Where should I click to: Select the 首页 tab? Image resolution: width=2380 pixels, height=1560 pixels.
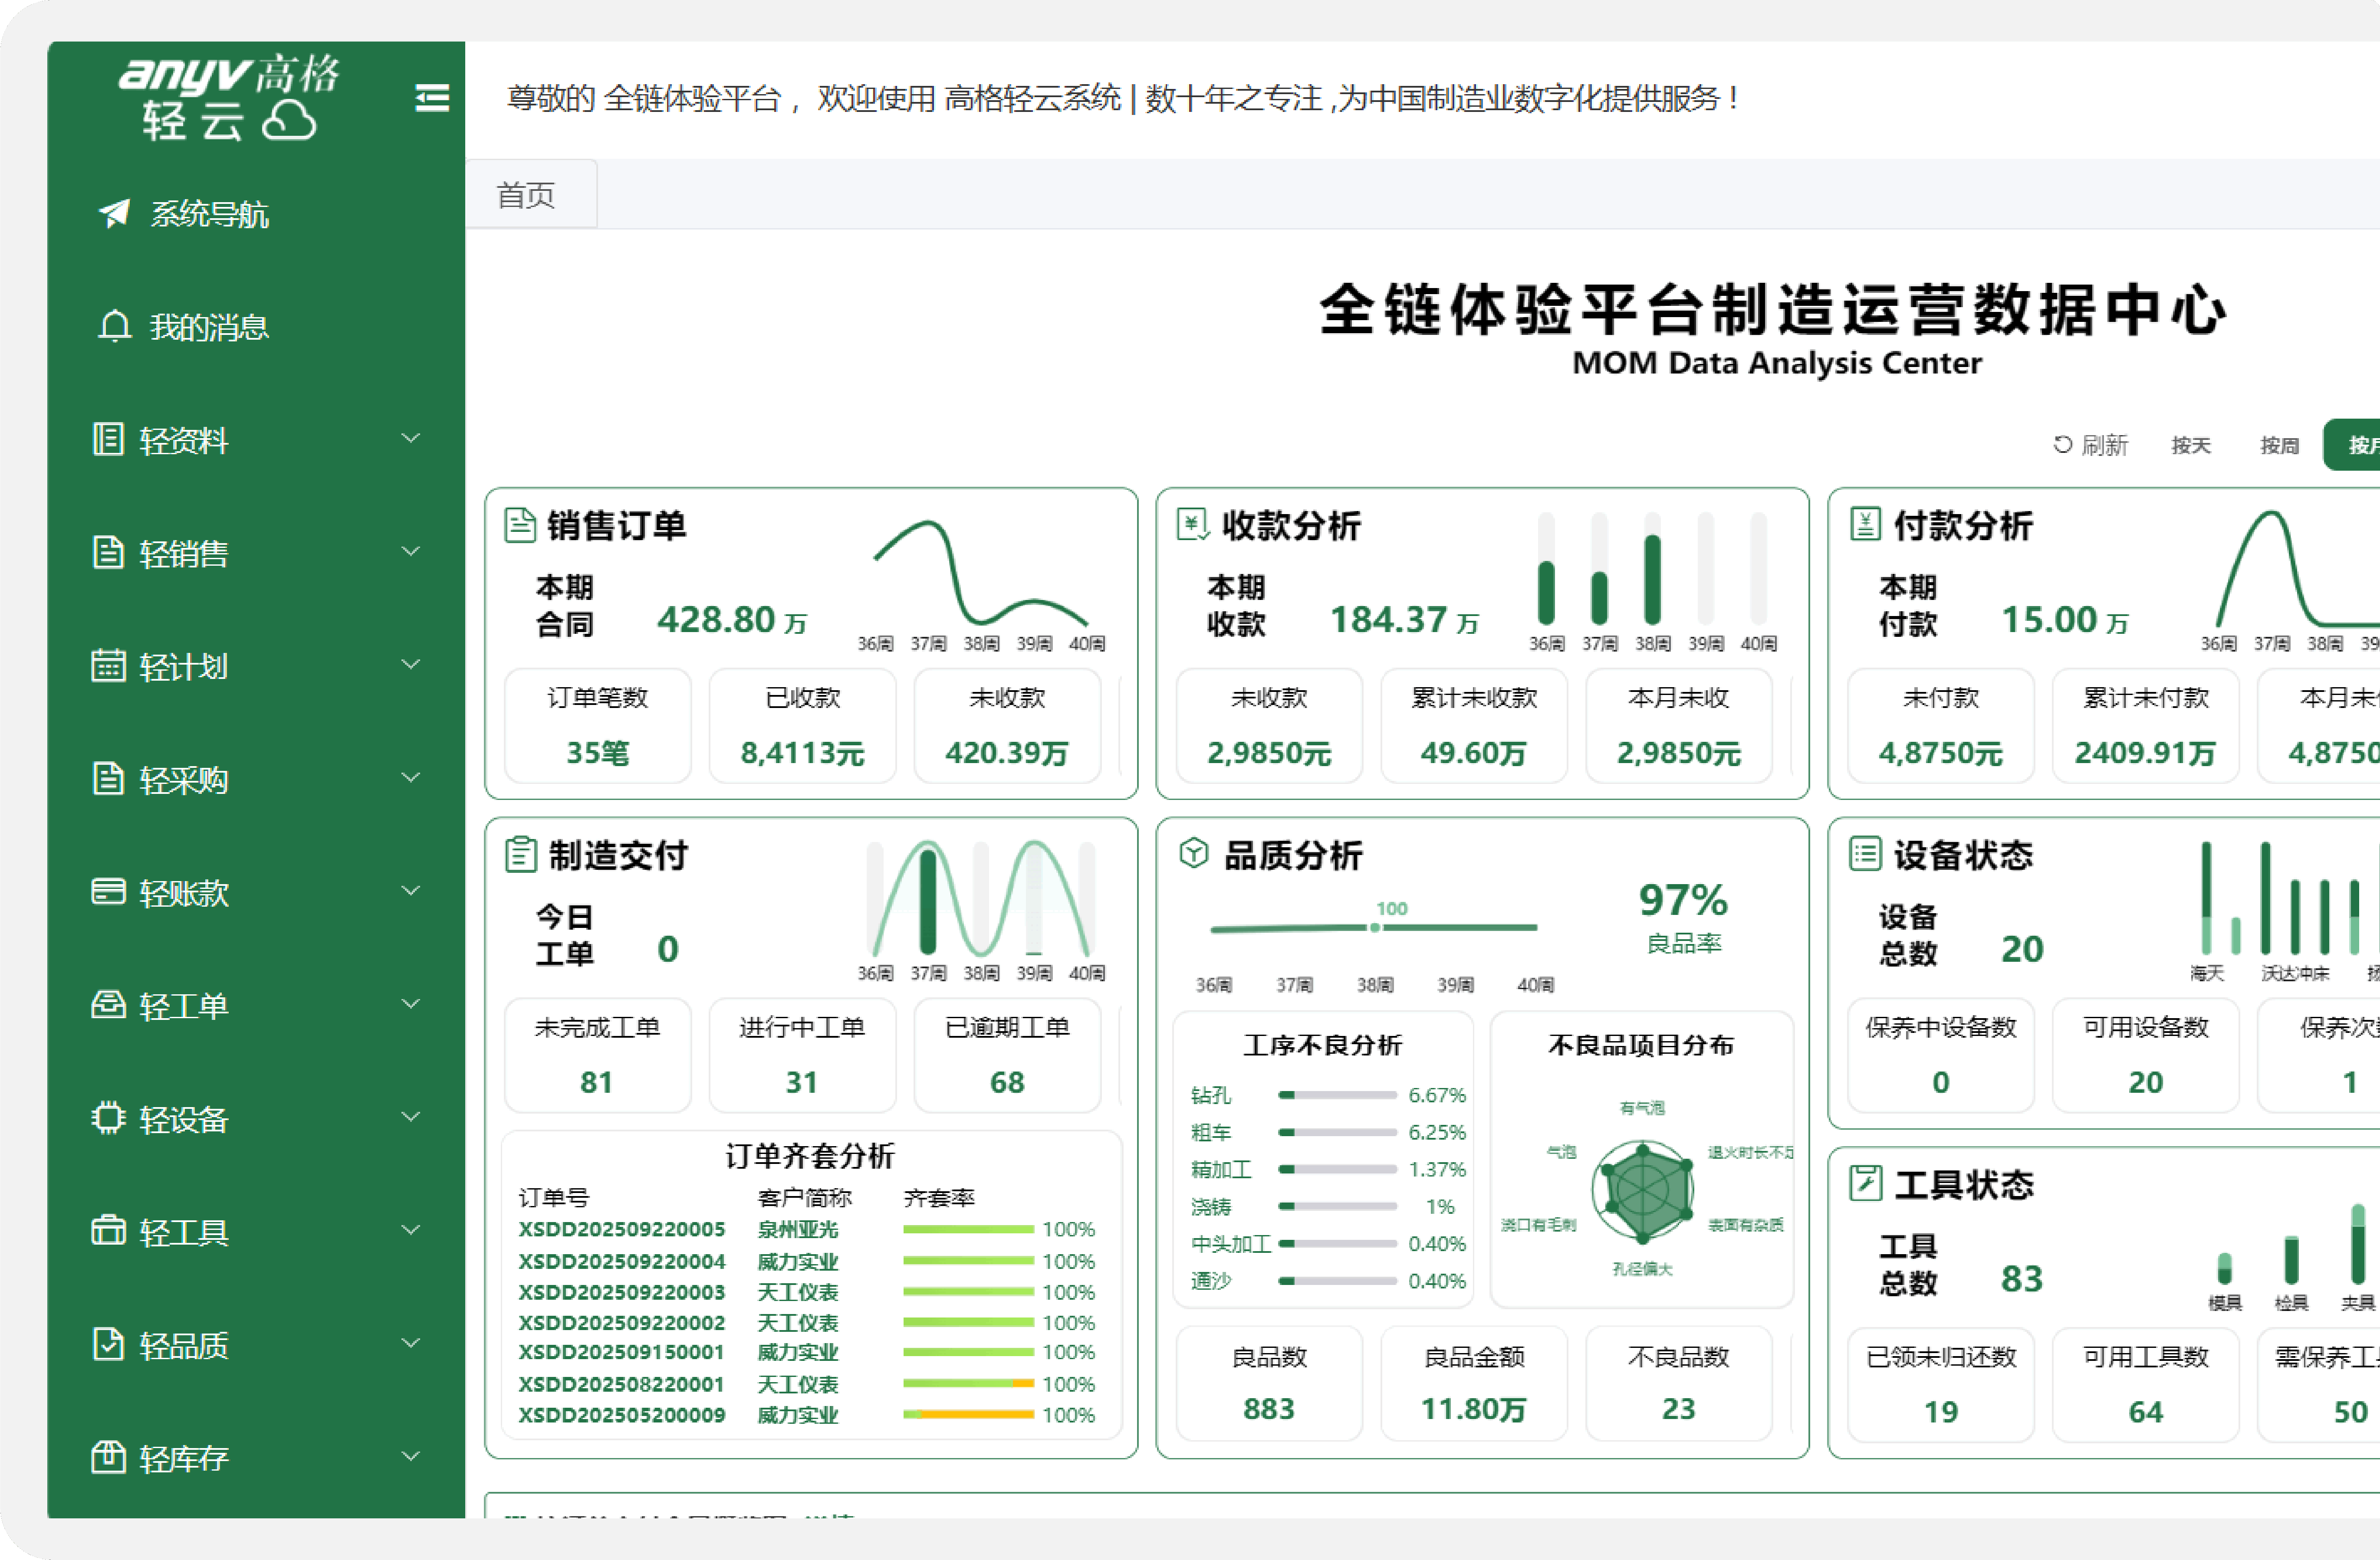click(x=526, y=195)
